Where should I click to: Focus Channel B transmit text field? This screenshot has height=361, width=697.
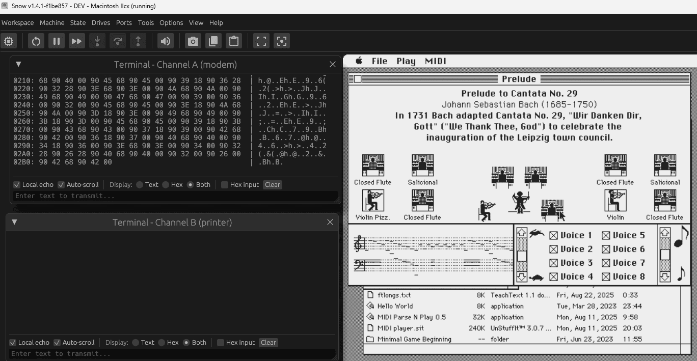click(173, 353)
